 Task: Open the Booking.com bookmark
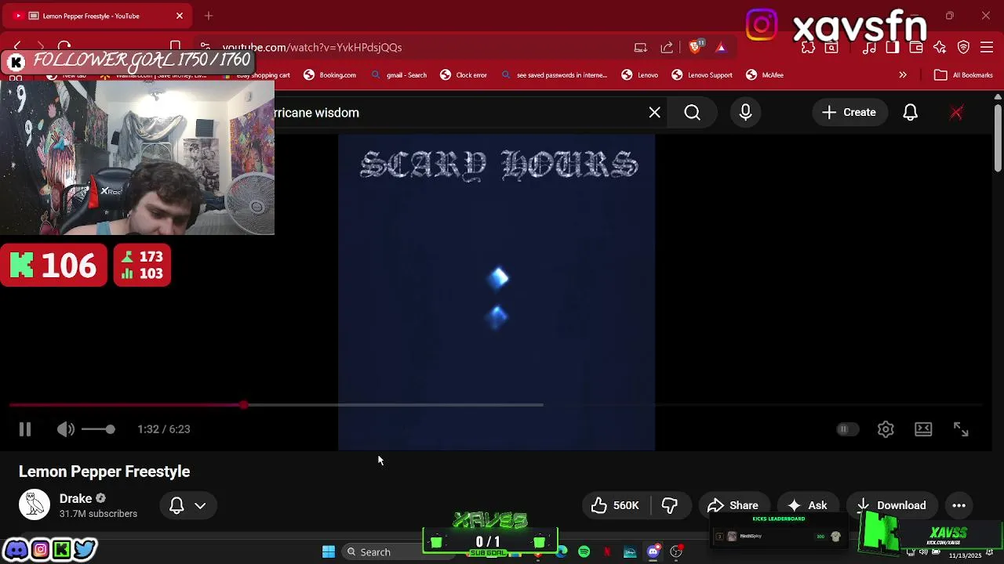(330, 75)
